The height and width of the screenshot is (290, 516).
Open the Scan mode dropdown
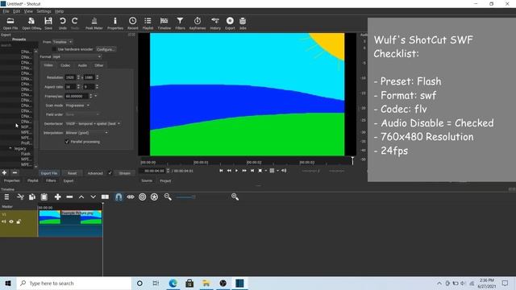(x=77, y=106)
